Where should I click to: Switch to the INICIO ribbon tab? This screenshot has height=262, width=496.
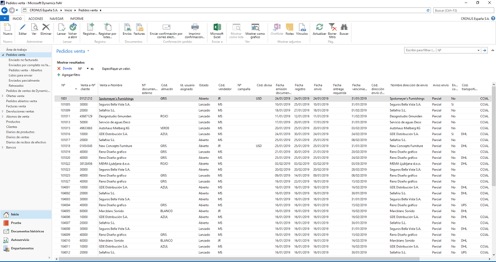pos(17,18)
